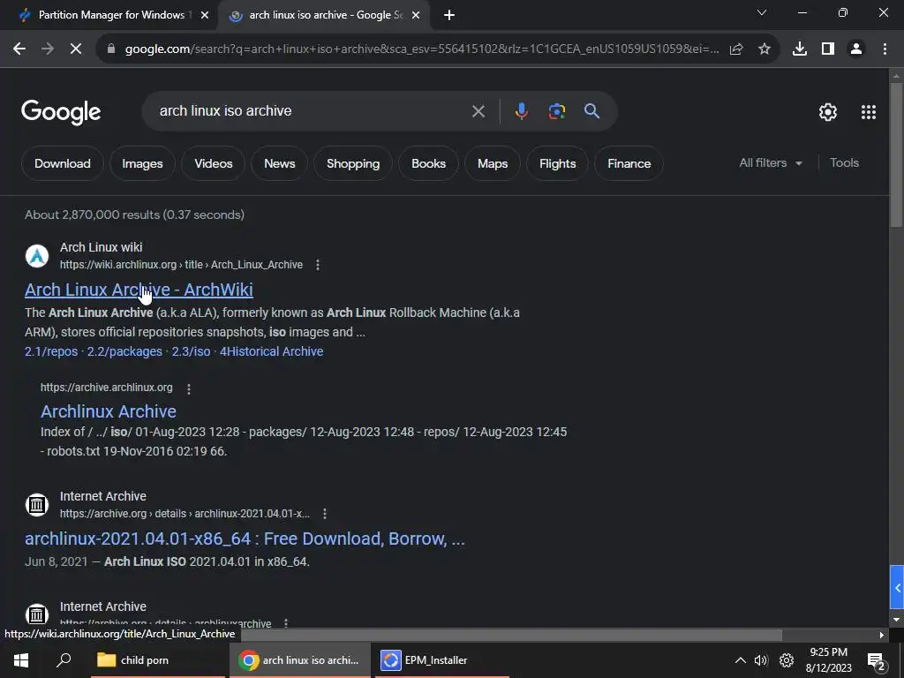Image resolution: width=904 pixels, height=678 pixels.
Task: Bookmark this tab with the star
Action: coord(765,49)
